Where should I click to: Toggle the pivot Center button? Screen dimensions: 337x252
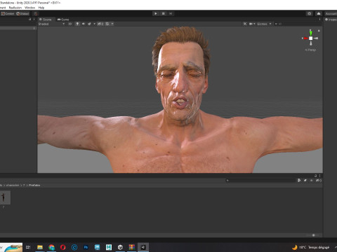8,13
